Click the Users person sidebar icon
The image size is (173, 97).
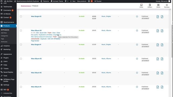[2, 61]
